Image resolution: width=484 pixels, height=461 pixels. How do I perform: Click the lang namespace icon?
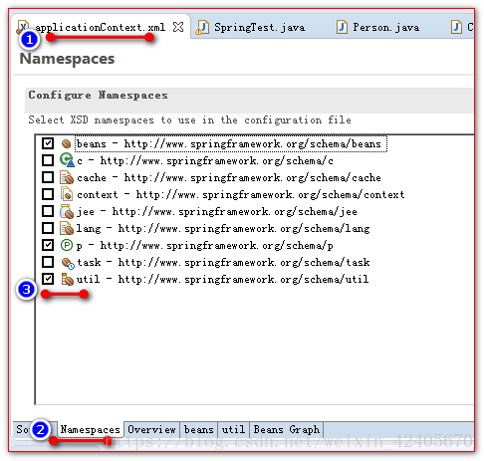pos(67,228)
